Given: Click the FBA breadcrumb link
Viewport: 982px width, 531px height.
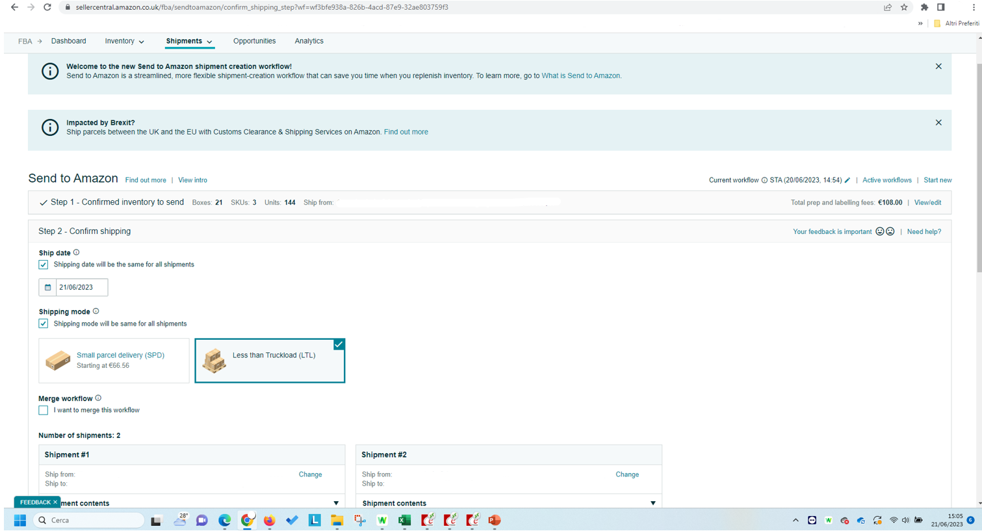Looking at the screenshot, I should tap(25, 41).
